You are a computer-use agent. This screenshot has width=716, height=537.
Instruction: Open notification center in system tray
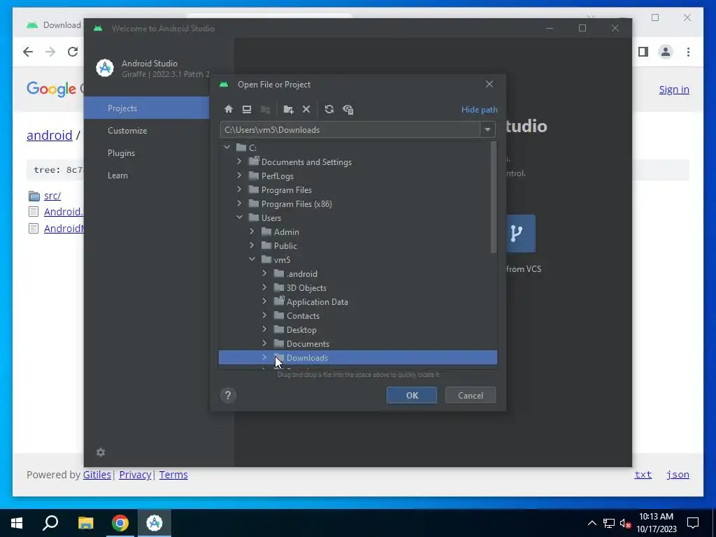[x=693, y=523]
